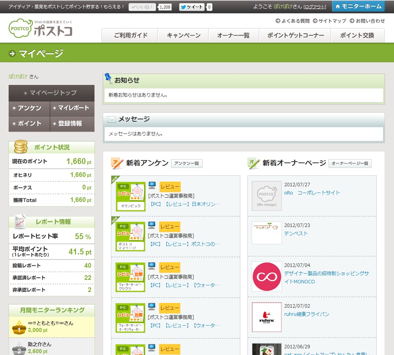Open the オーナーページ一覧 button
The image size is (394, 355).
[350, 164]
